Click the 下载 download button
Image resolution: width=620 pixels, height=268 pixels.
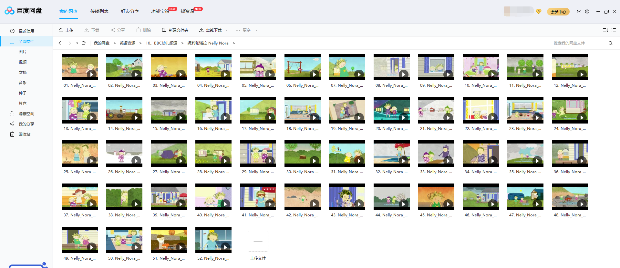point(92,30)
